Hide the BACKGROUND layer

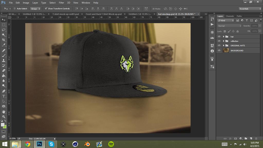click(x=219, y=50)
